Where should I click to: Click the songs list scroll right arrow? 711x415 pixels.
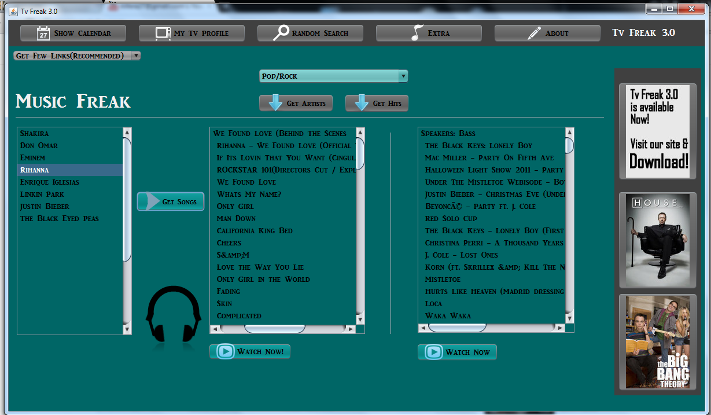[x=351, y=329]
